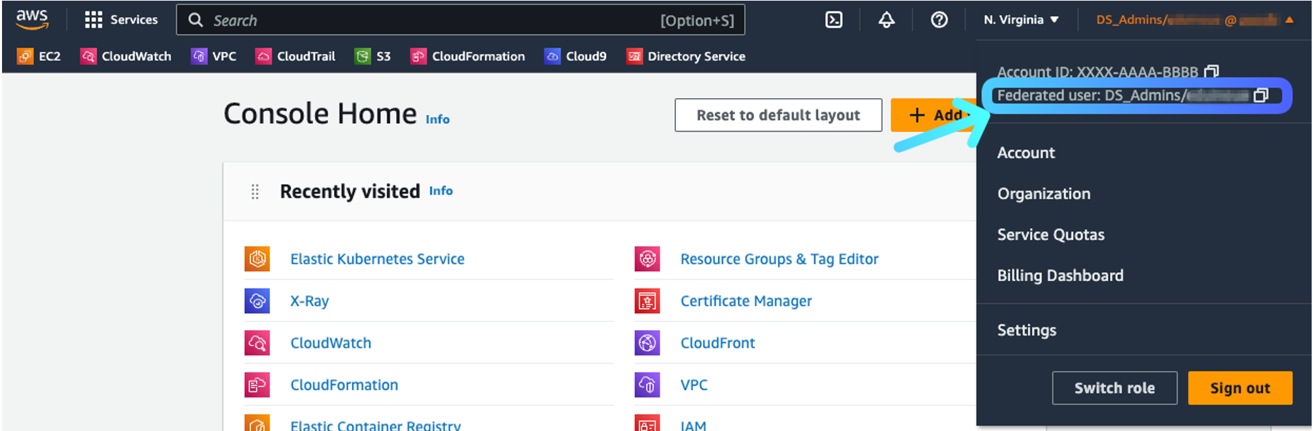Select Account in the user menu

pyautogui.click(x=1025, y=153)
